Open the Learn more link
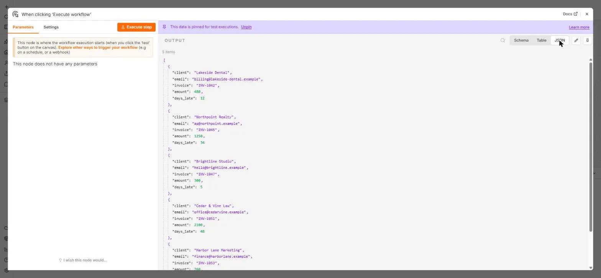The width and height of the screenshot is (601, 278). [579, 27]
